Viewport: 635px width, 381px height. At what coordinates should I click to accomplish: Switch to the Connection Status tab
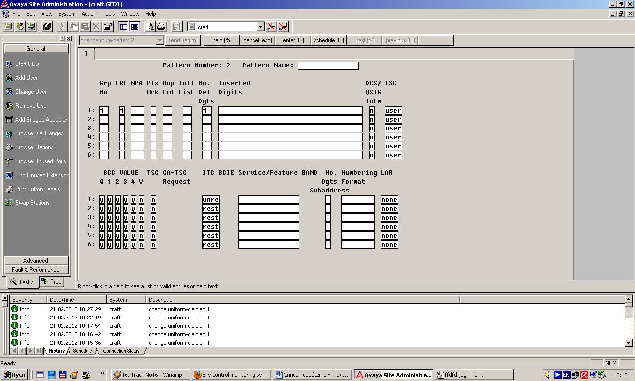coord(121,351)
